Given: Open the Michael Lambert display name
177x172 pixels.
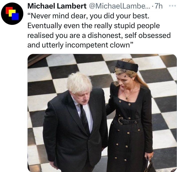Looking at the screenshot, I should 57,6.
